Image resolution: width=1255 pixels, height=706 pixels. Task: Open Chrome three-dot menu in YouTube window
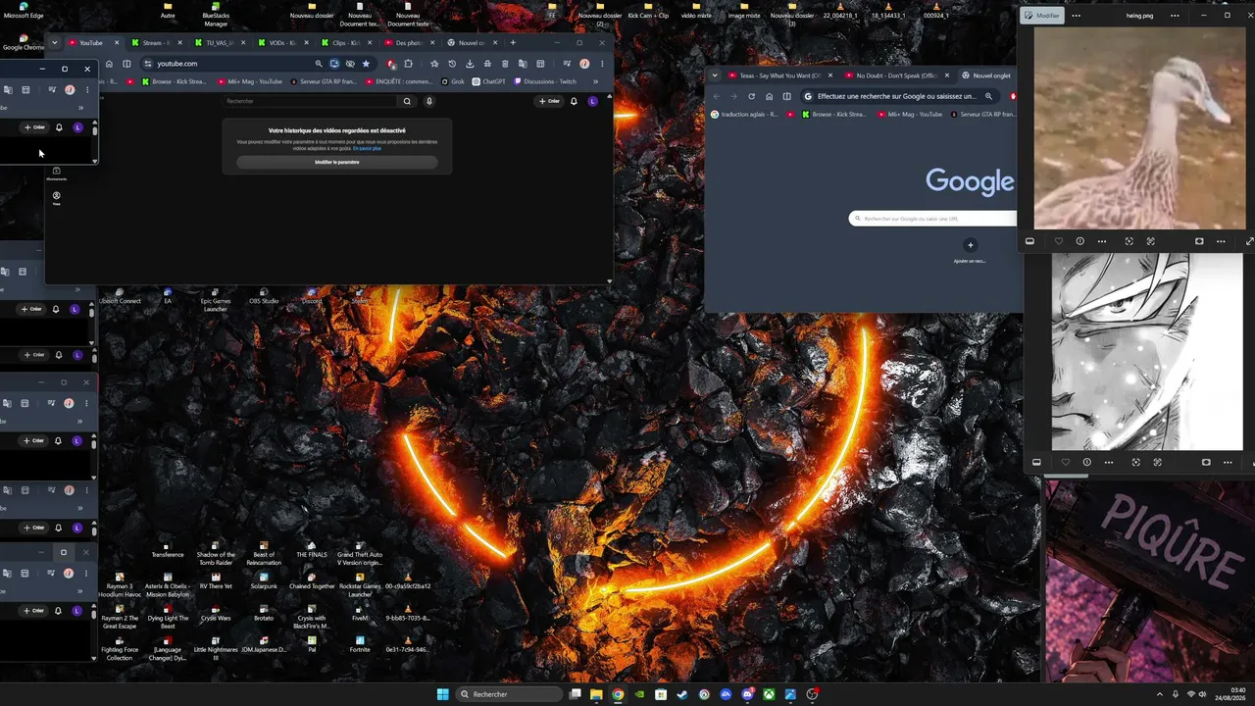pos(601,64)
